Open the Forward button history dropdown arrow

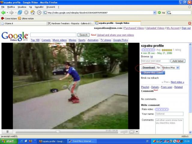pos(16,13)
